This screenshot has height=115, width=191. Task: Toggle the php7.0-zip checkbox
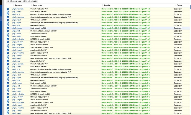(8, 61)
